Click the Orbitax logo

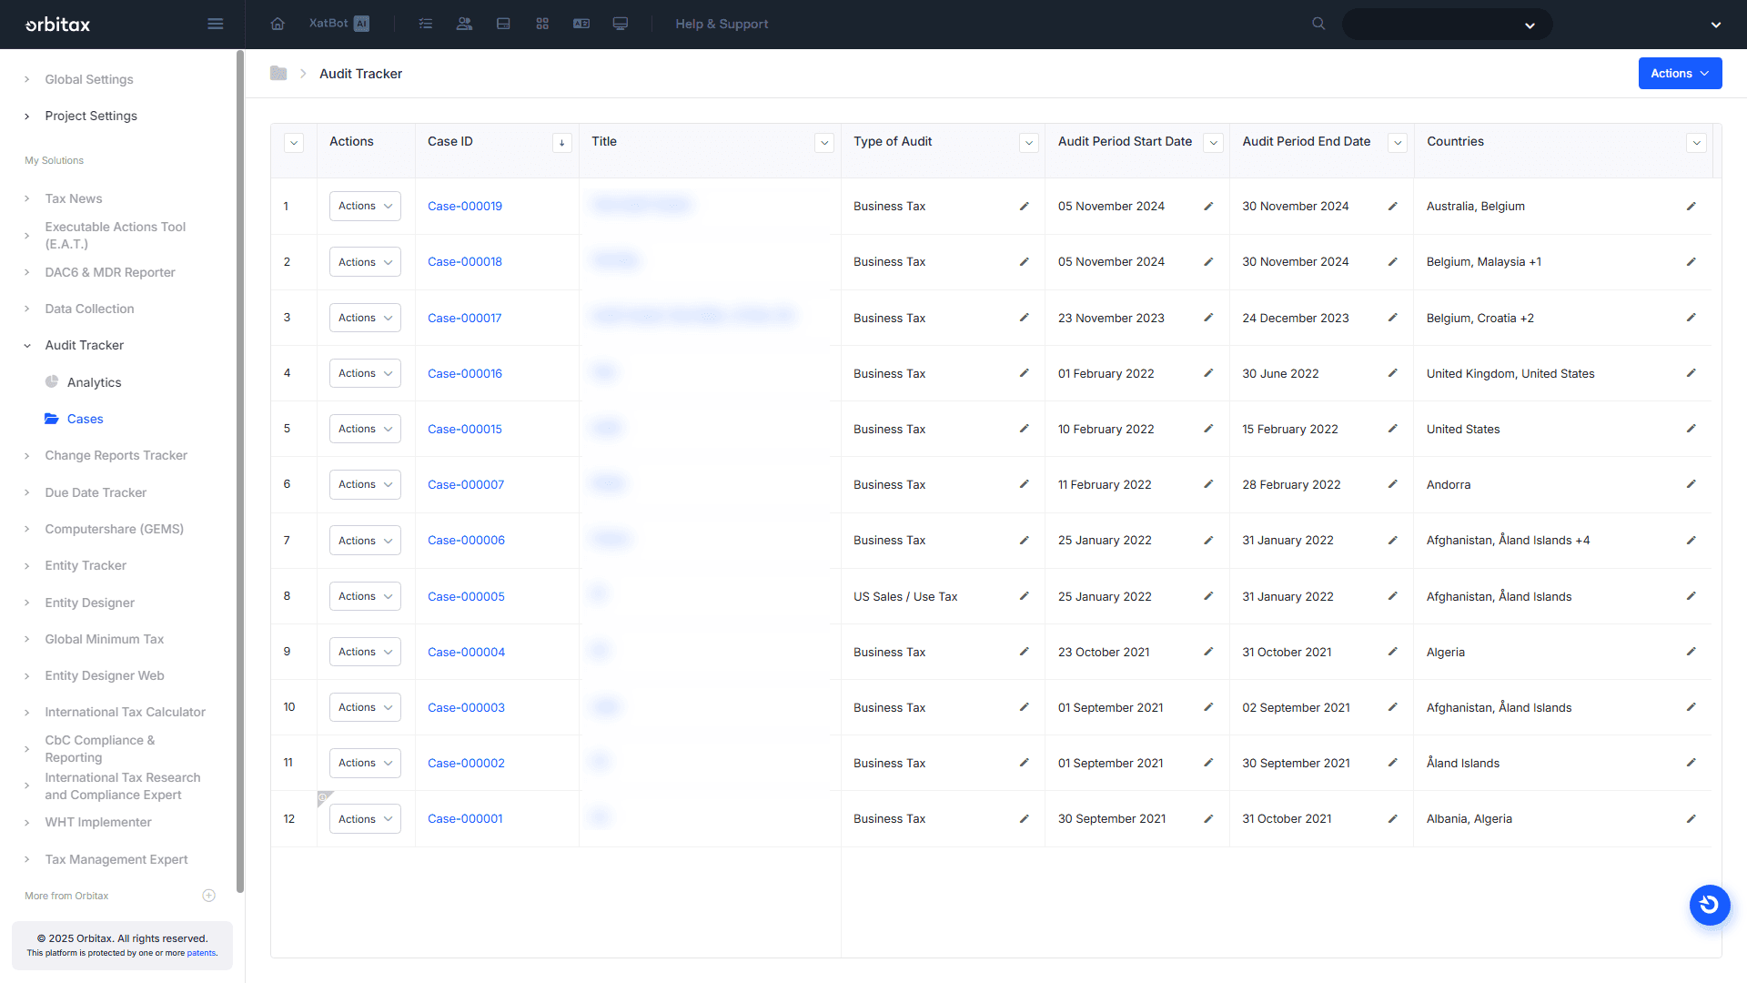[57, 25]
